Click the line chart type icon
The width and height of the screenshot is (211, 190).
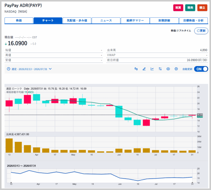(x=152, y=69)
